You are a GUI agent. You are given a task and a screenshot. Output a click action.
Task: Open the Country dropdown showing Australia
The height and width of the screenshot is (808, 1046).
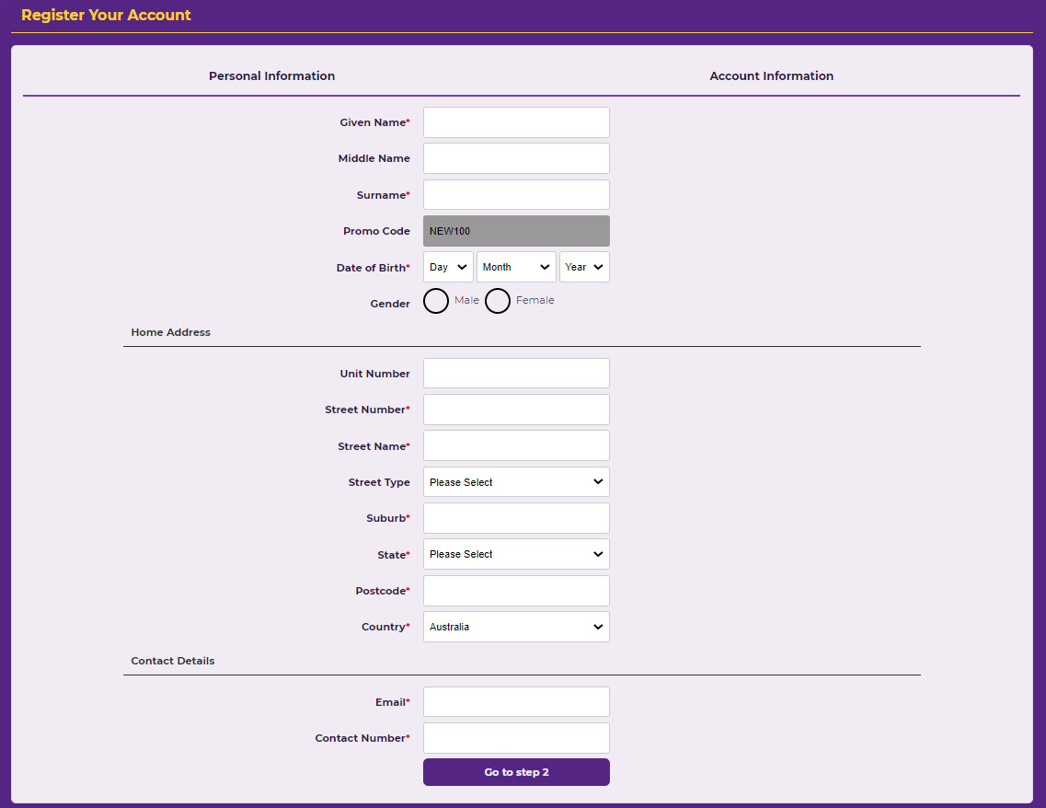tap(516, 627)
